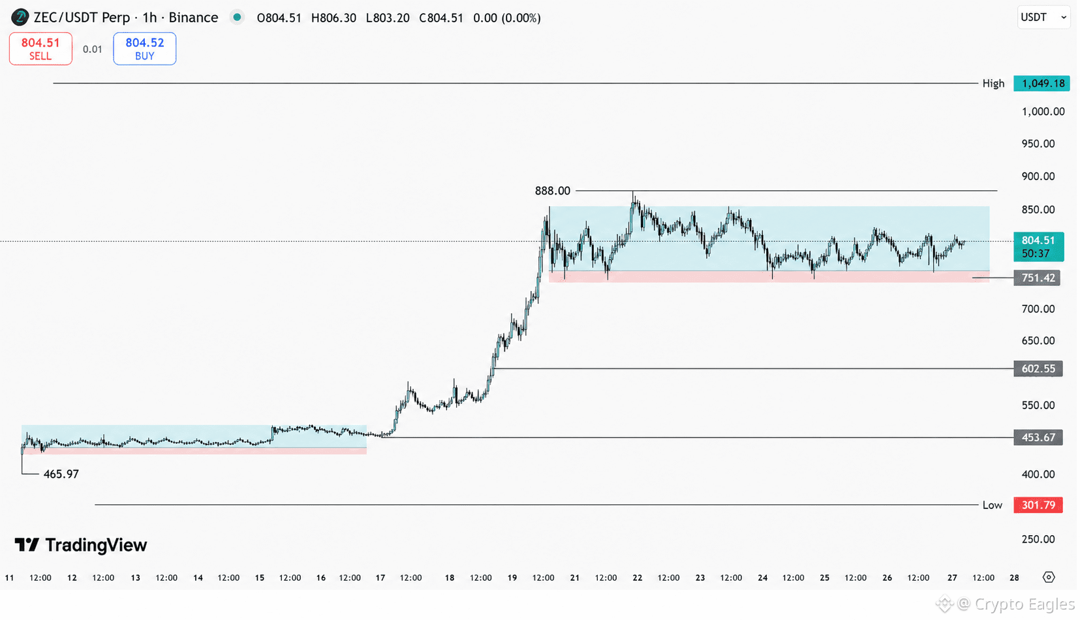Open the USDT currency dropdown
This screenshot has width=1080, height=620.
(x=1043, y=18)
